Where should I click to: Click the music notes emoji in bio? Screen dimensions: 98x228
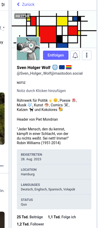pyautogui.click(x=30, y=105)
